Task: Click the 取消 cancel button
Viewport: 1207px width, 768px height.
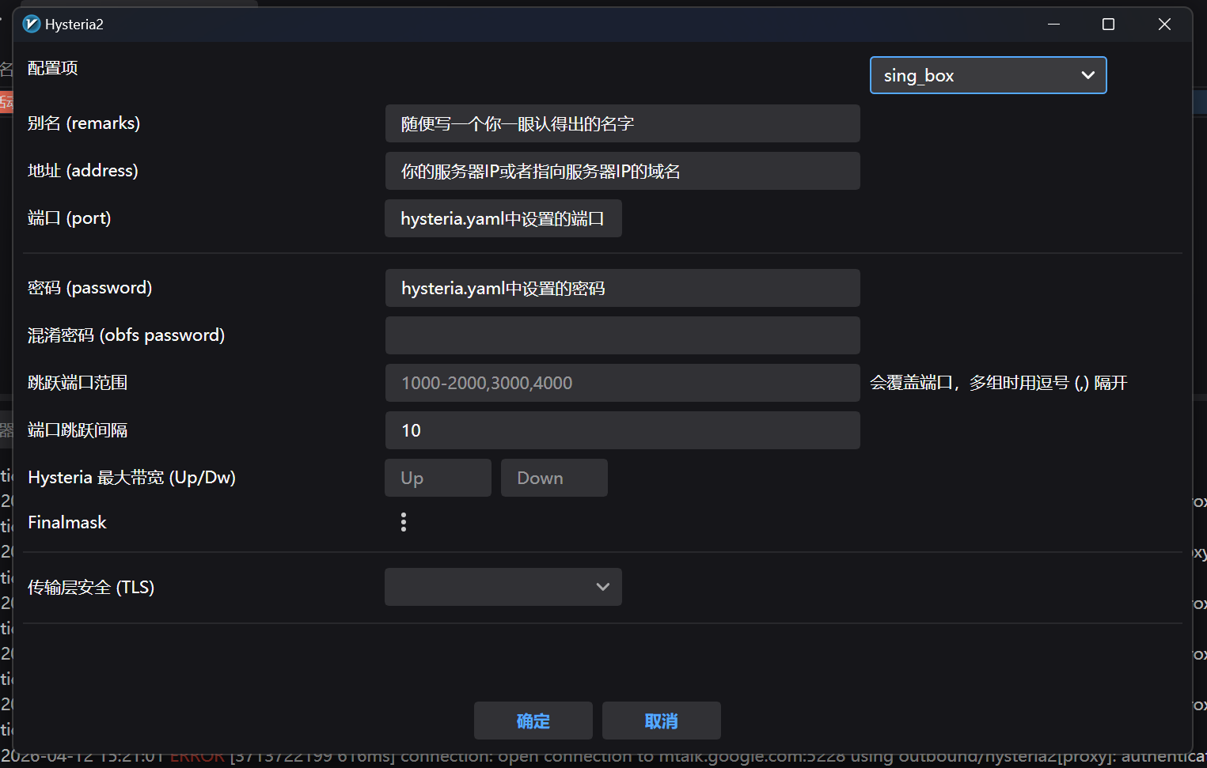Action: pos(661,721)
